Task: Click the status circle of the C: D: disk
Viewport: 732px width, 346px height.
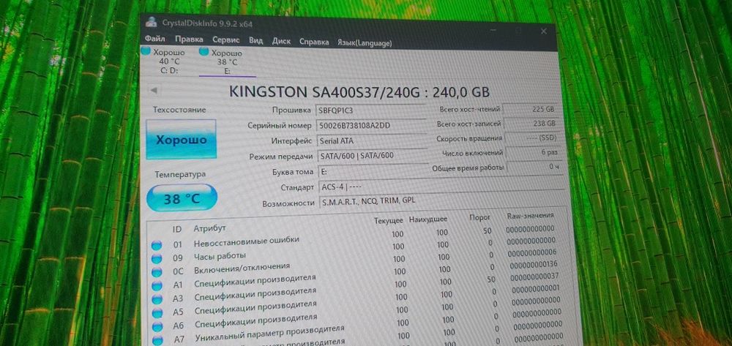Action: click(146, 50)
